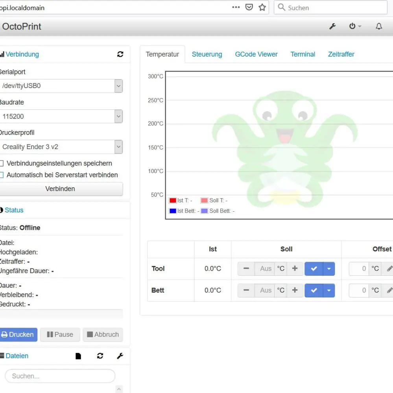The width and height of the screenshot is (393, 393).
Task: Edit Bett offset pencil icon
Action: point(389,290)
